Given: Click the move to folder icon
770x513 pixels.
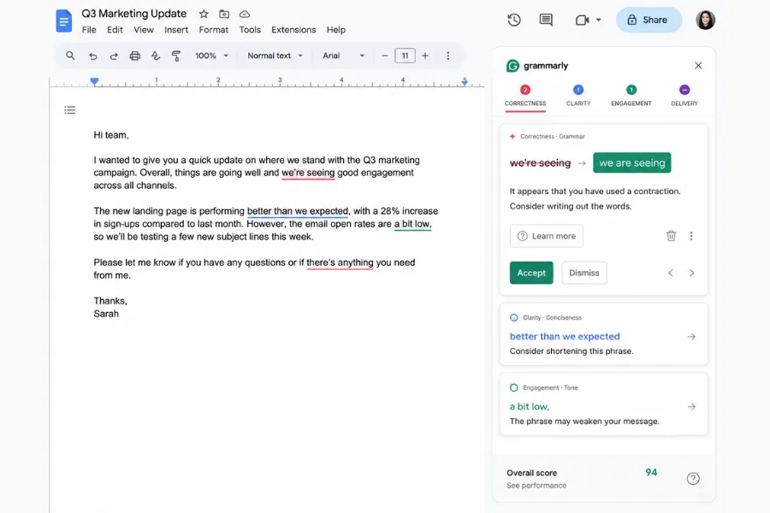Looking at the screenshot, I should pyautogui.click(x=224, y=15).
